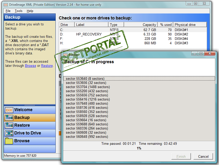The image size is (219, 165).
Task: Click the Time remaining 03:42:49 readout
Action: [158, 144]
